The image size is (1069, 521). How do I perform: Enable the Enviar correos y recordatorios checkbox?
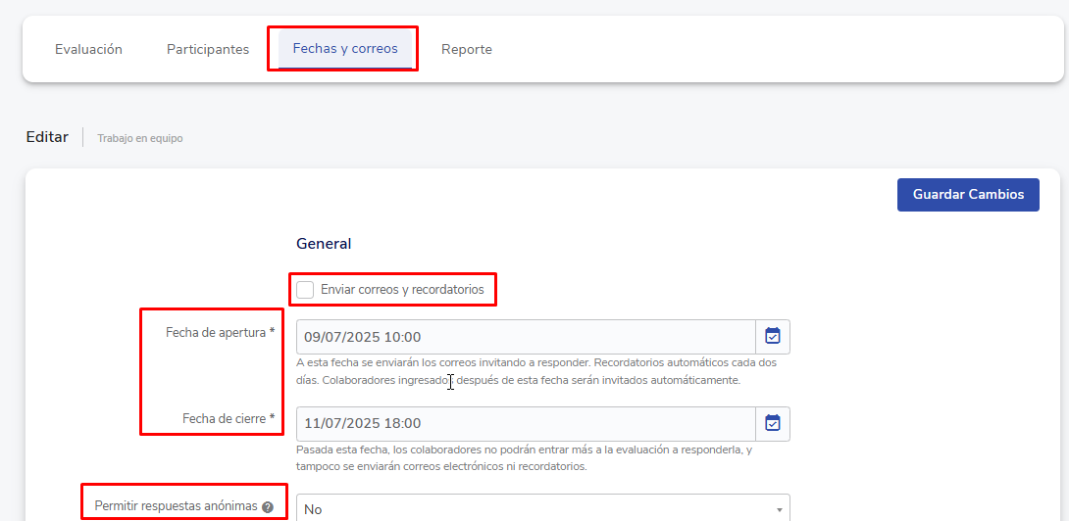point(305,290)
